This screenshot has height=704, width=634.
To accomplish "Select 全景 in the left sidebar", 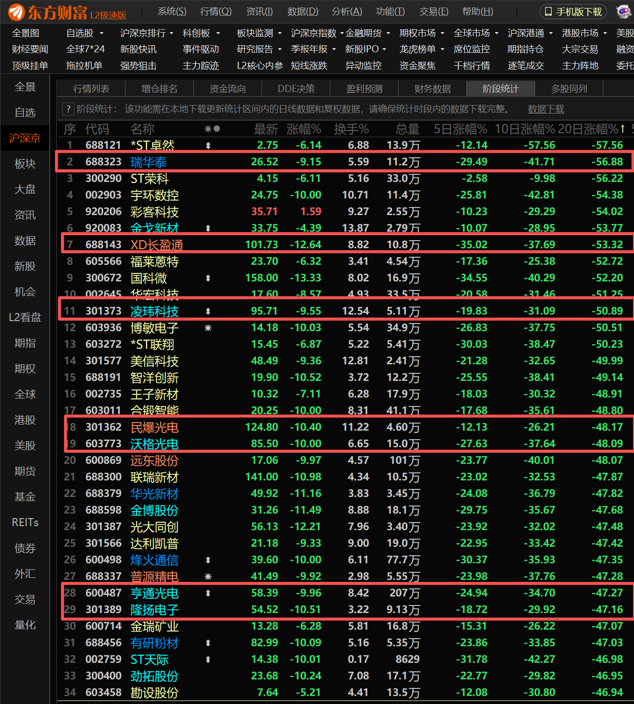I will pos(25,87).
